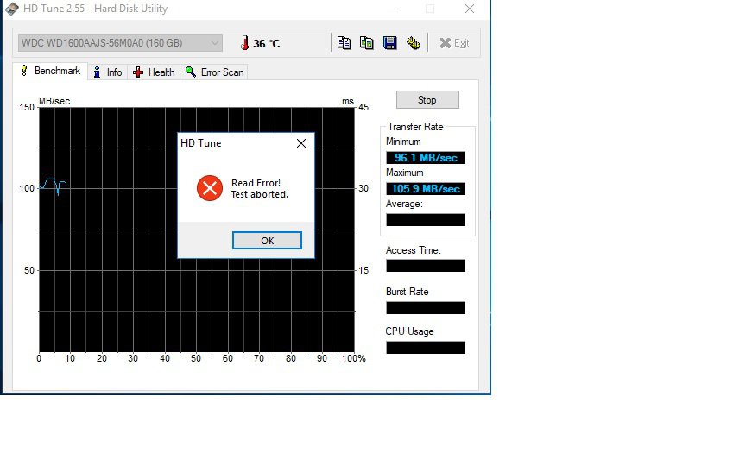This screenshot has height=466, width=746.
Task: Open the options gear icon
Action: (x=414, y=43)
